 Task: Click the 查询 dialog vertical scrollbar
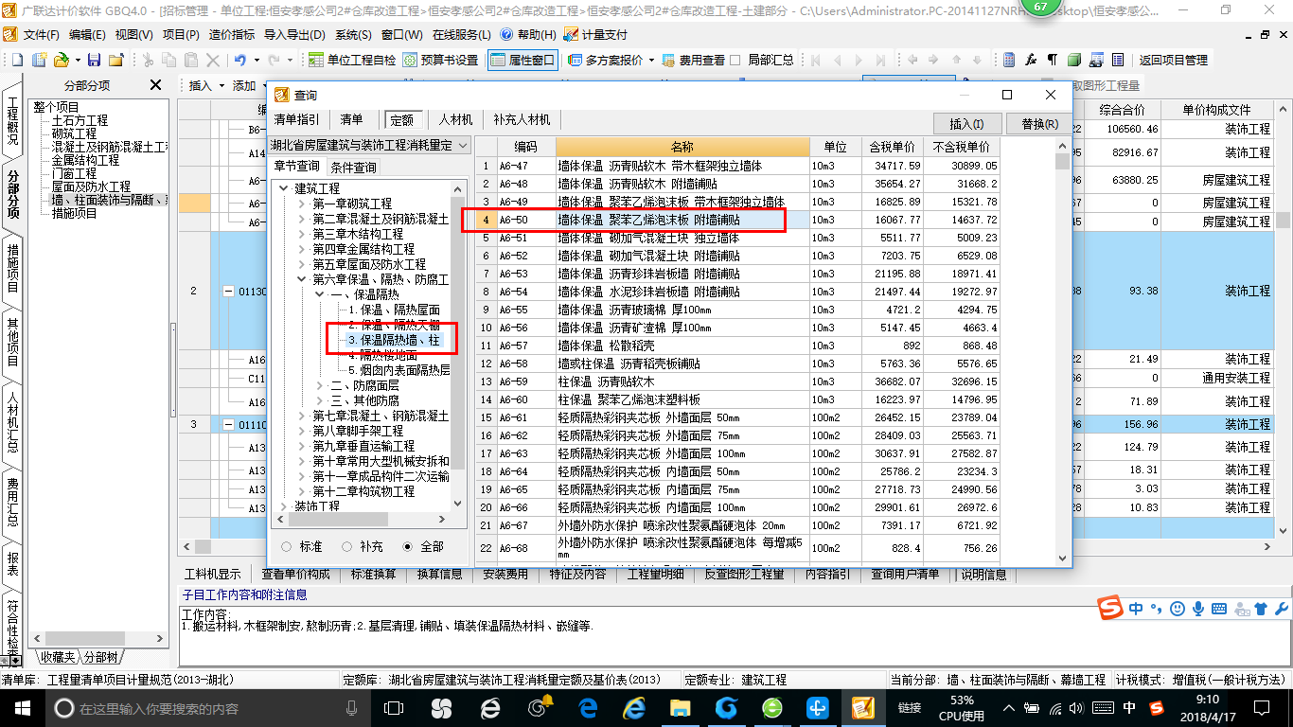tap(1063, 350)
